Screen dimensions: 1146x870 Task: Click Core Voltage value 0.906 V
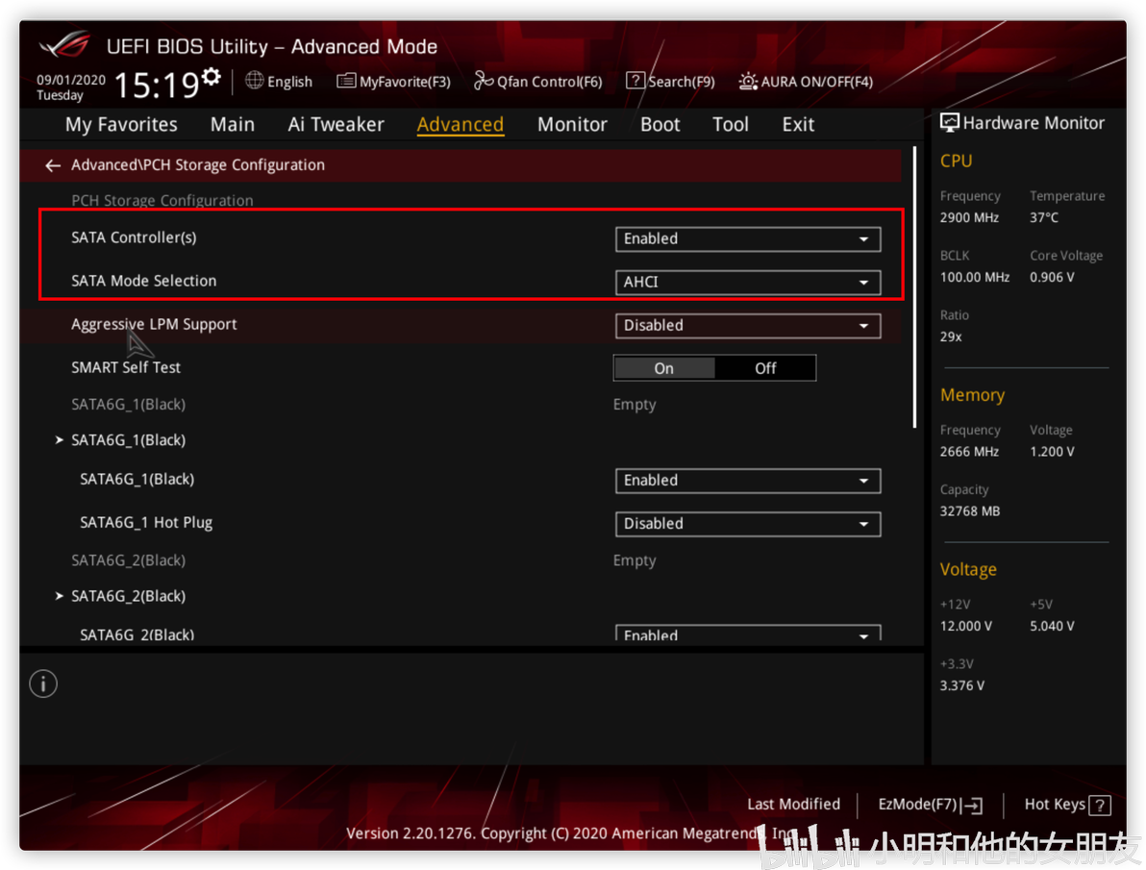(1052, 277)
